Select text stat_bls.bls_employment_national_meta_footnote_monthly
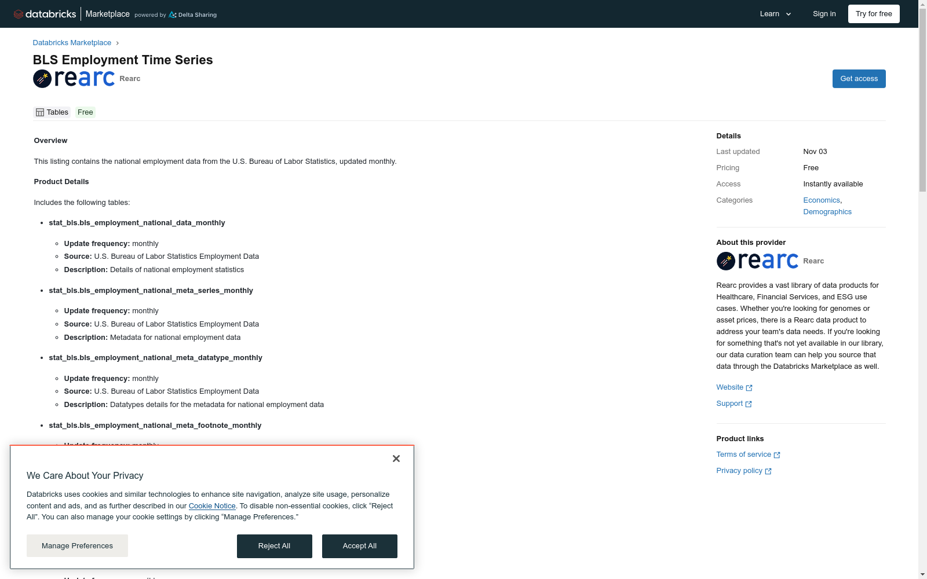The image size is (927, 579). pyautogui.click(x=155, y=426)
